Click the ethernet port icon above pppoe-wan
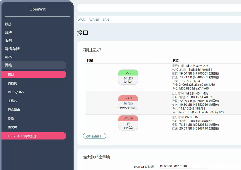241x170 pixels. (x=130, y=103)
